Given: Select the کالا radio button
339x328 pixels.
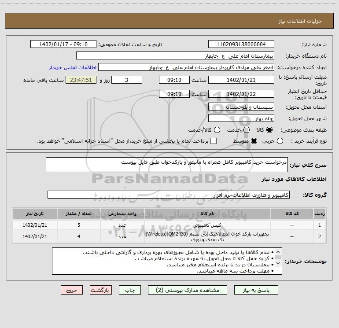Looking at the screenshot, I should [269, 130].
